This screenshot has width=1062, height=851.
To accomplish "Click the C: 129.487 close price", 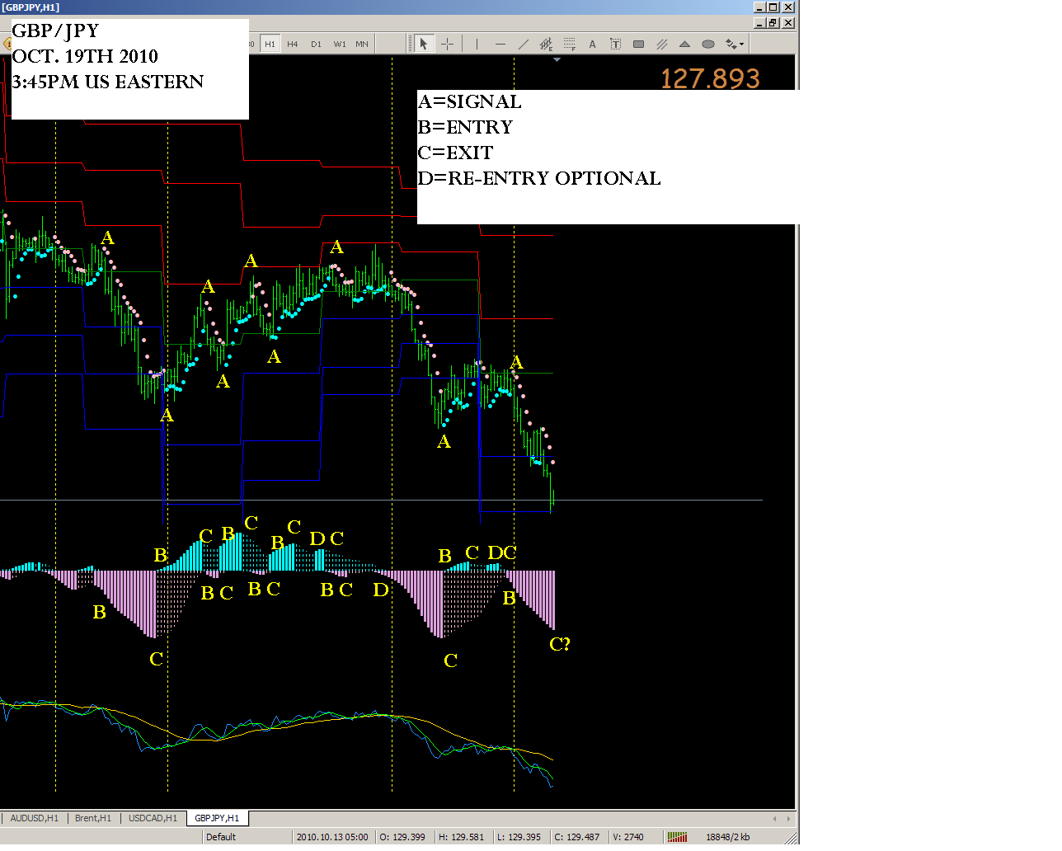I will (577, 837).
